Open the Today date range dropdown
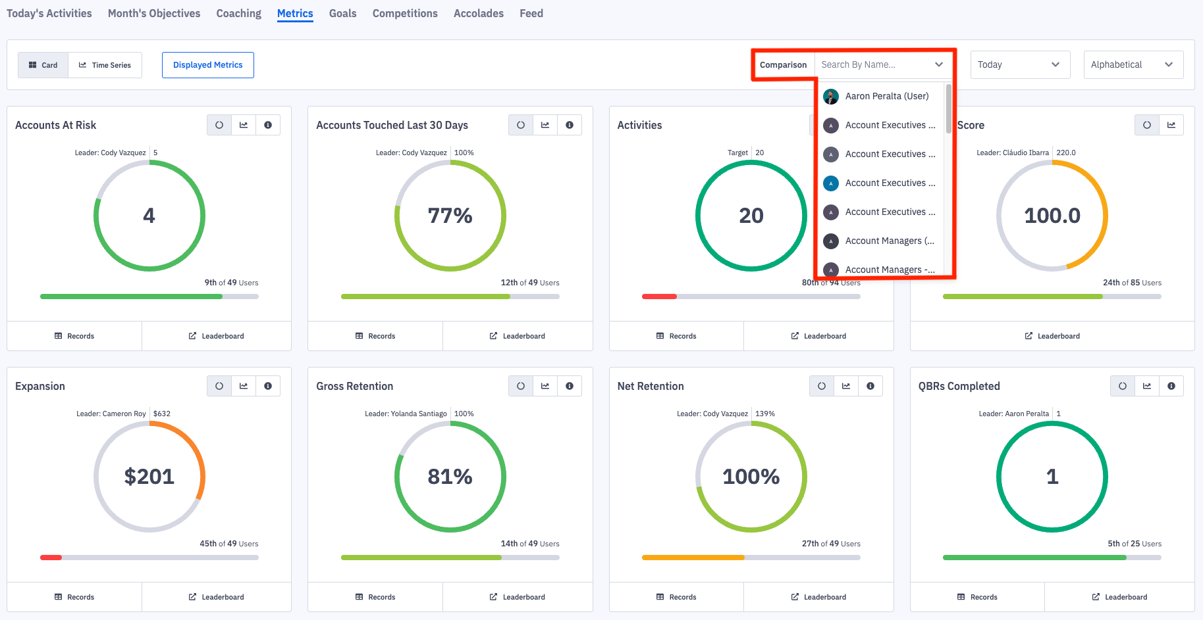This screenshot has width=1203, height=620. [x=1019, y=64]
